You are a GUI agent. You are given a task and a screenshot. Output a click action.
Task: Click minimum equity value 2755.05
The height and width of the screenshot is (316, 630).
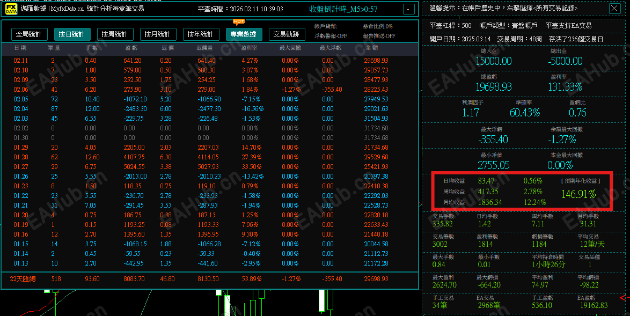[493, 165]
